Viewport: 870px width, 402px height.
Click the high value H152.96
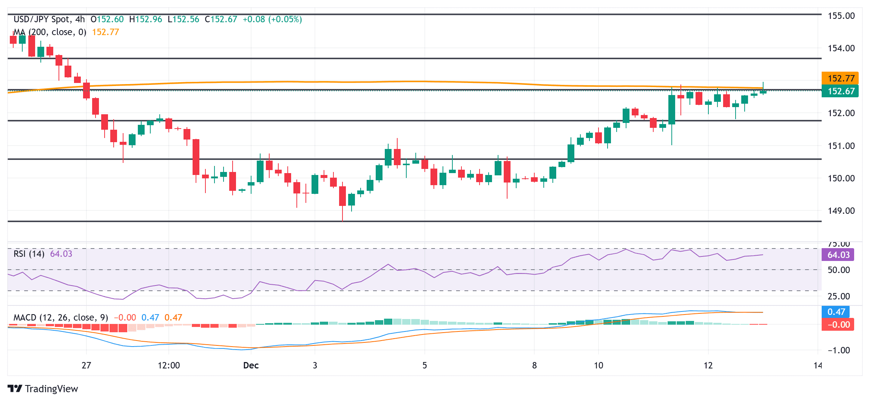click(146, 19)
